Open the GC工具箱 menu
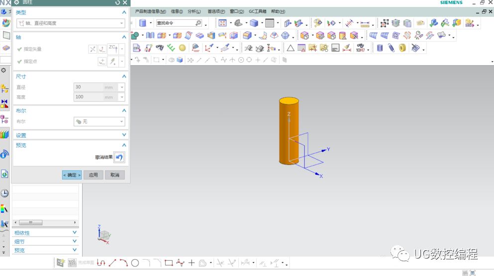 [257, 11]
